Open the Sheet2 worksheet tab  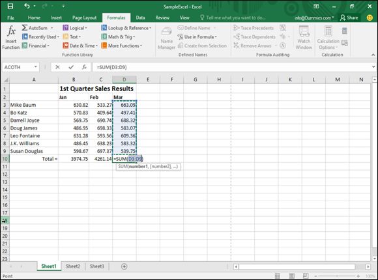tap(73, 266)
